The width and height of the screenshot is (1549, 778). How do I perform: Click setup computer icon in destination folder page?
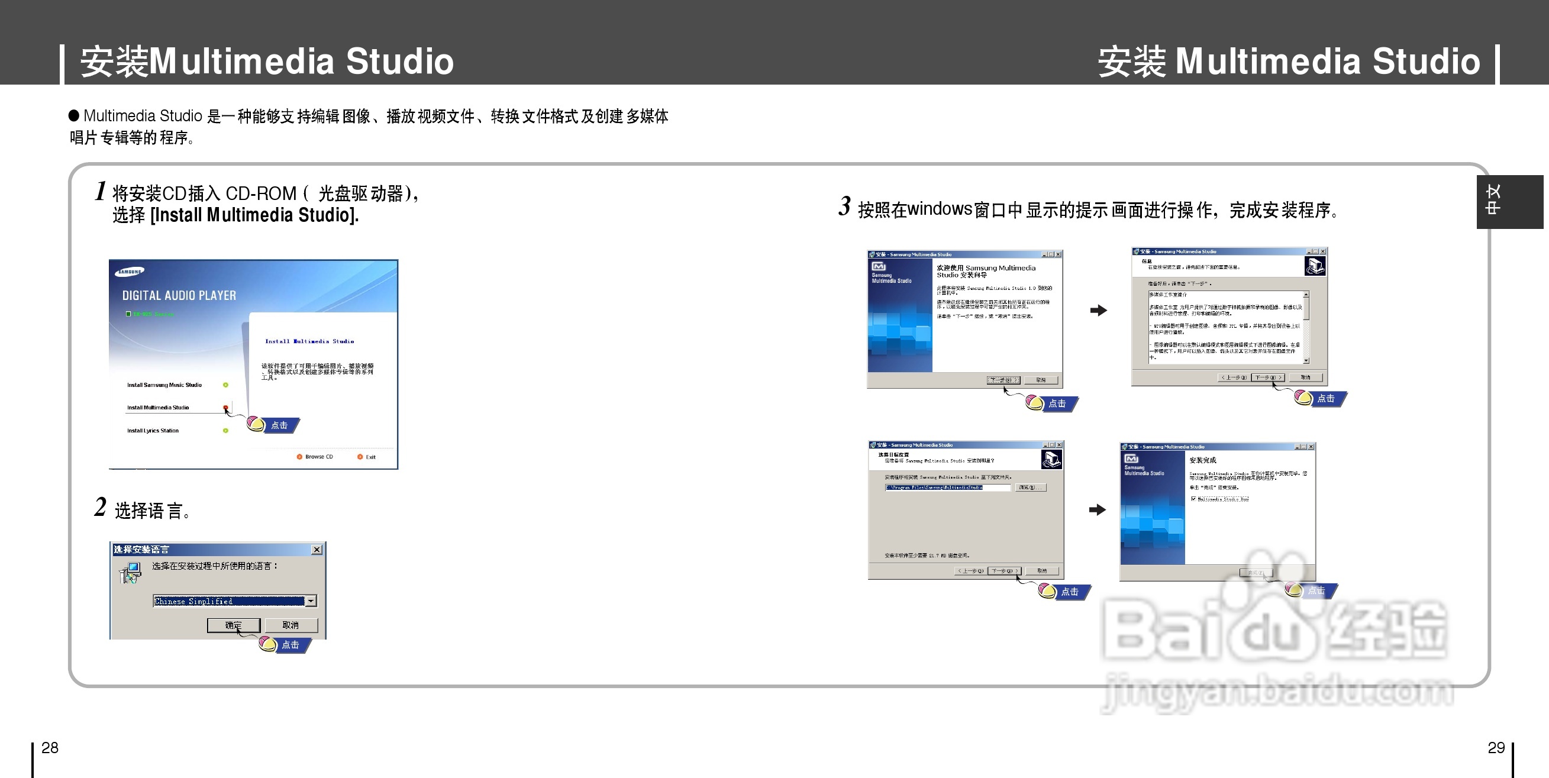tap(1051, 460)
